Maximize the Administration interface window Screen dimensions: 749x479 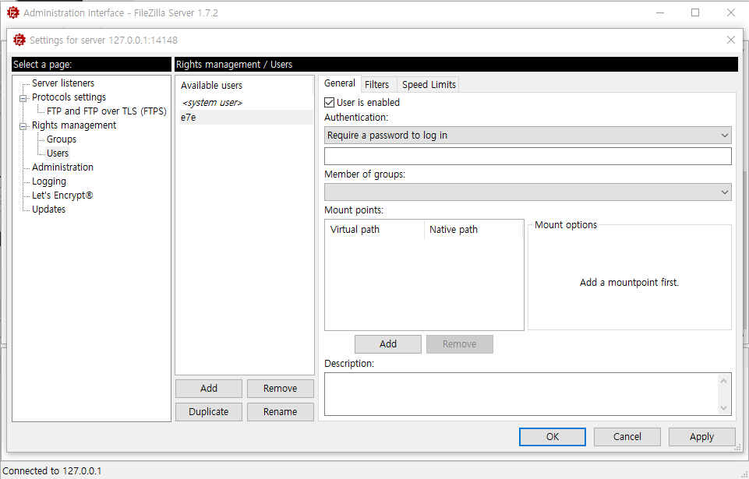pyautogui.click(x=695, y=13)
